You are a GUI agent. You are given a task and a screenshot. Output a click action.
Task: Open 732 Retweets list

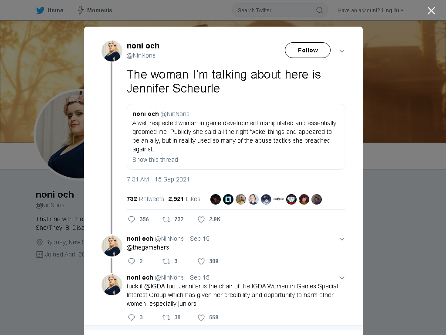[145, 199]
